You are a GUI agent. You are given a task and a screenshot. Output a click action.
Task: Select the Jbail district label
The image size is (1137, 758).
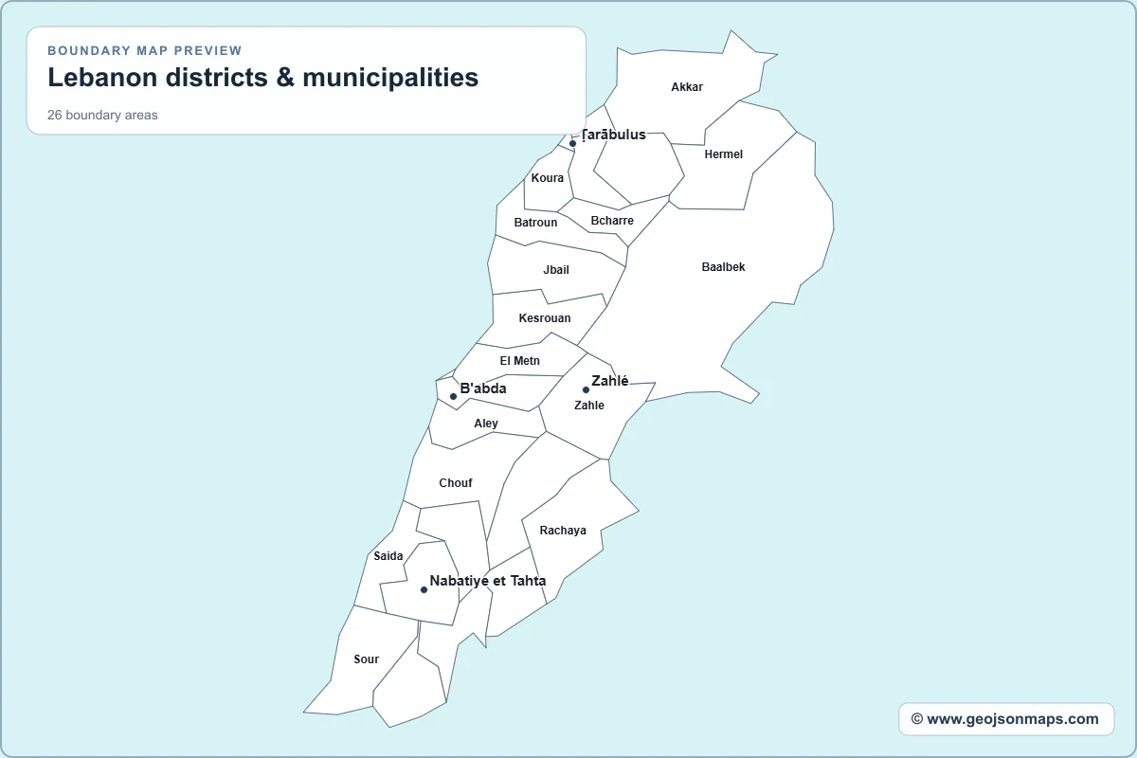[x=556, y=270]
